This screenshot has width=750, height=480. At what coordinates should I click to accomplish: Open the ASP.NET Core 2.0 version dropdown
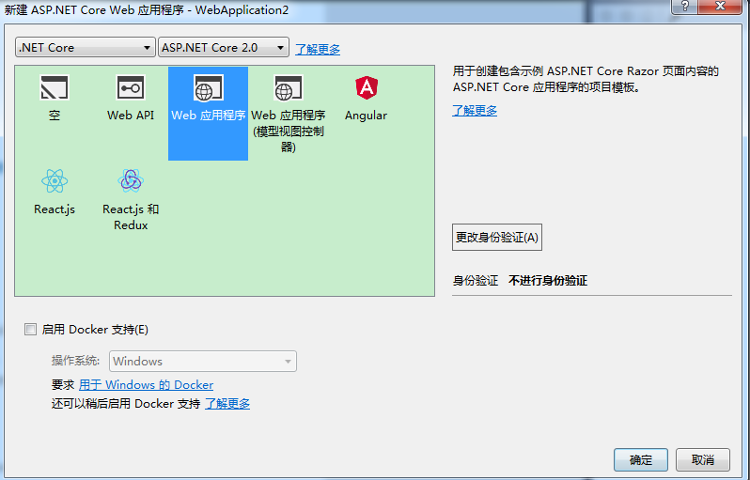224,47
